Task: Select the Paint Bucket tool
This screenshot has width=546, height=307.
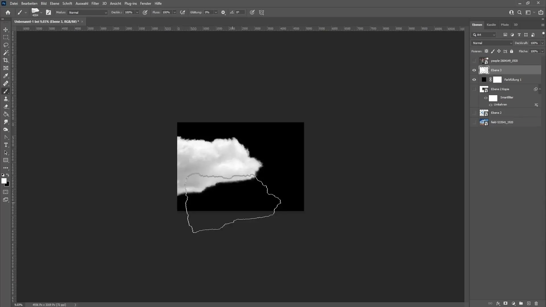Action: [x=6, y=114]
